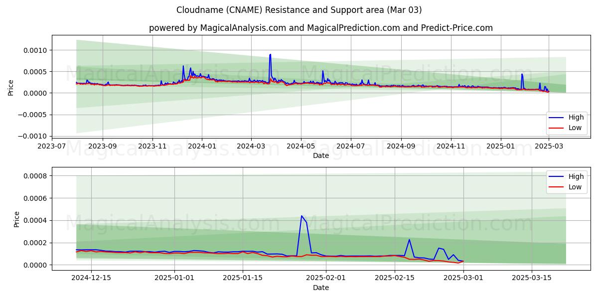Click 'High' in the lower chart legend
598x299 pixels.
(x=576, y=176)
